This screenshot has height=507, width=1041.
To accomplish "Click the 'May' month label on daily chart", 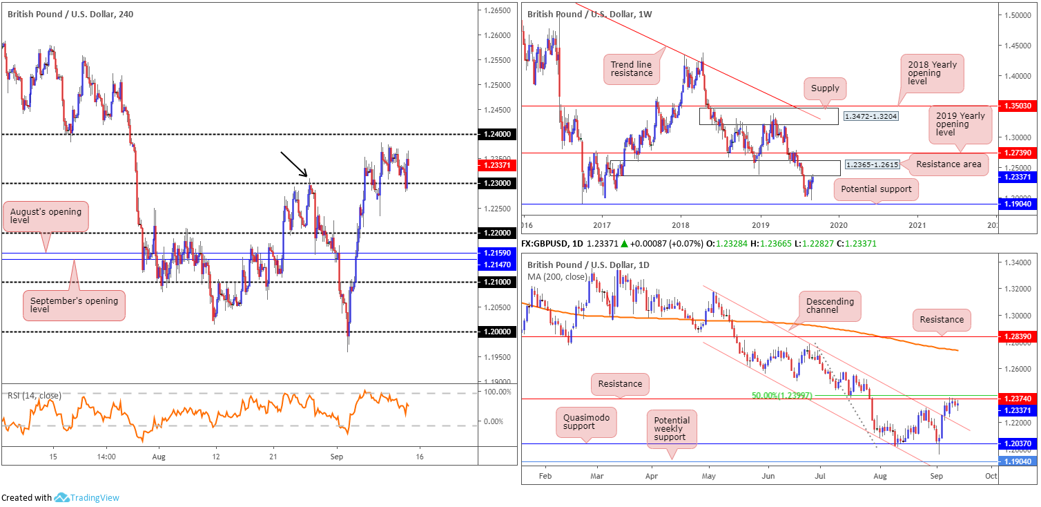I will pos(710,477).
